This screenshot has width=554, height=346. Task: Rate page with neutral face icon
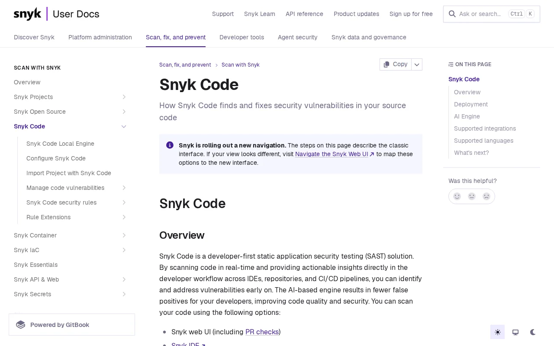(472, 196)
